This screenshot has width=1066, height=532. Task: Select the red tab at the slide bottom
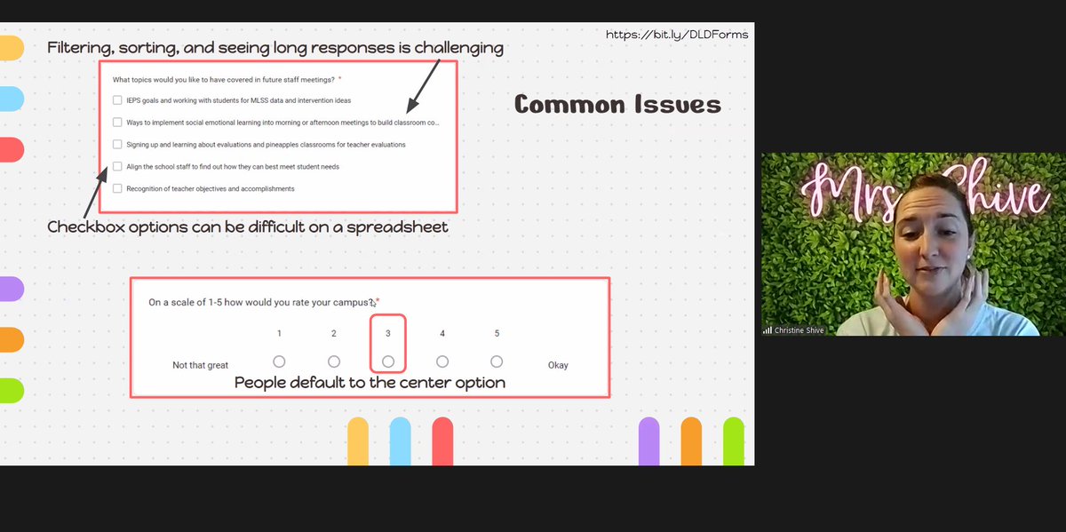click(x=444, y=440)
